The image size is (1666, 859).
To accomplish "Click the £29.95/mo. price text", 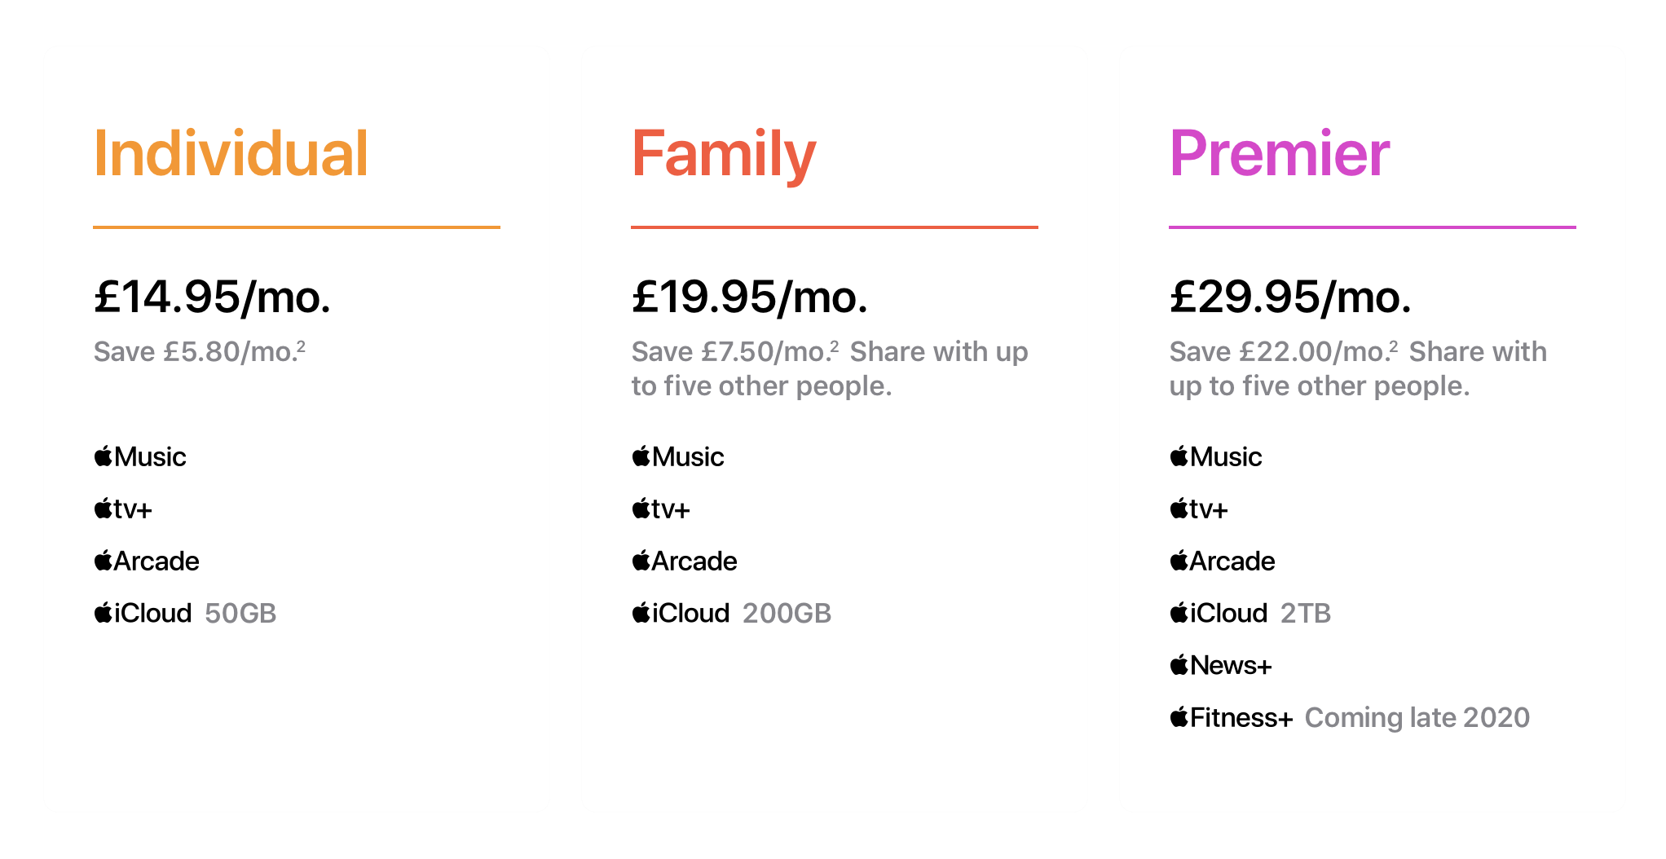I will click(1290, 297).
